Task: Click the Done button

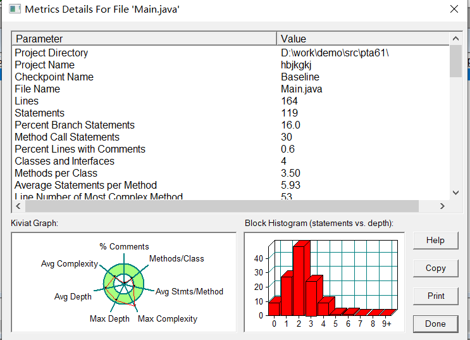Action: point(436,324)
